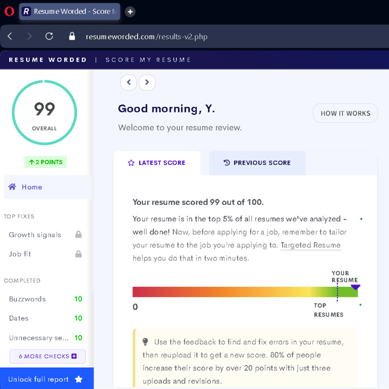Viewport: 389px width, 389px height.
Task: Click the TOP FIXES section heading
Action: (19, 216)
